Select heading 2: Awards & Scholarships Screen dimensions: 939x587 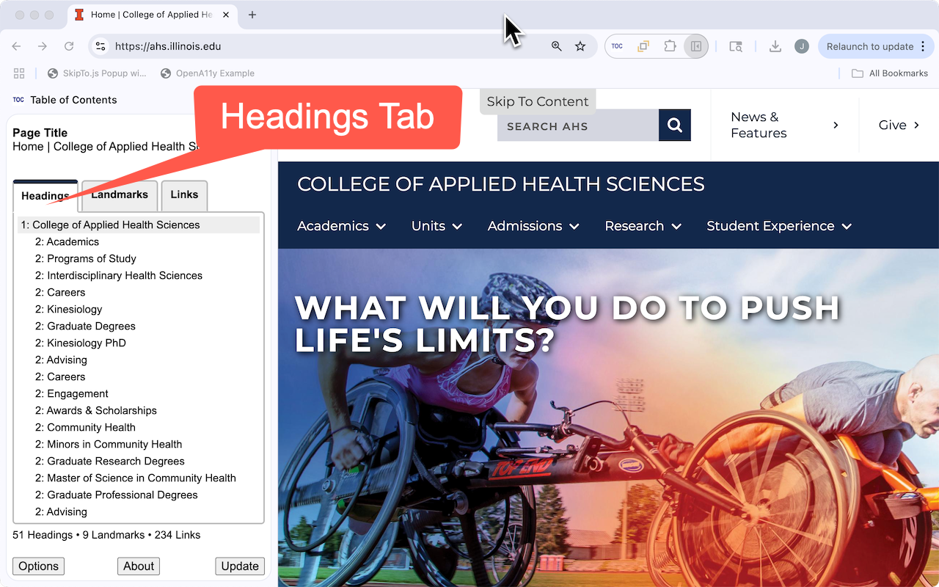click(x=96, y=411)
